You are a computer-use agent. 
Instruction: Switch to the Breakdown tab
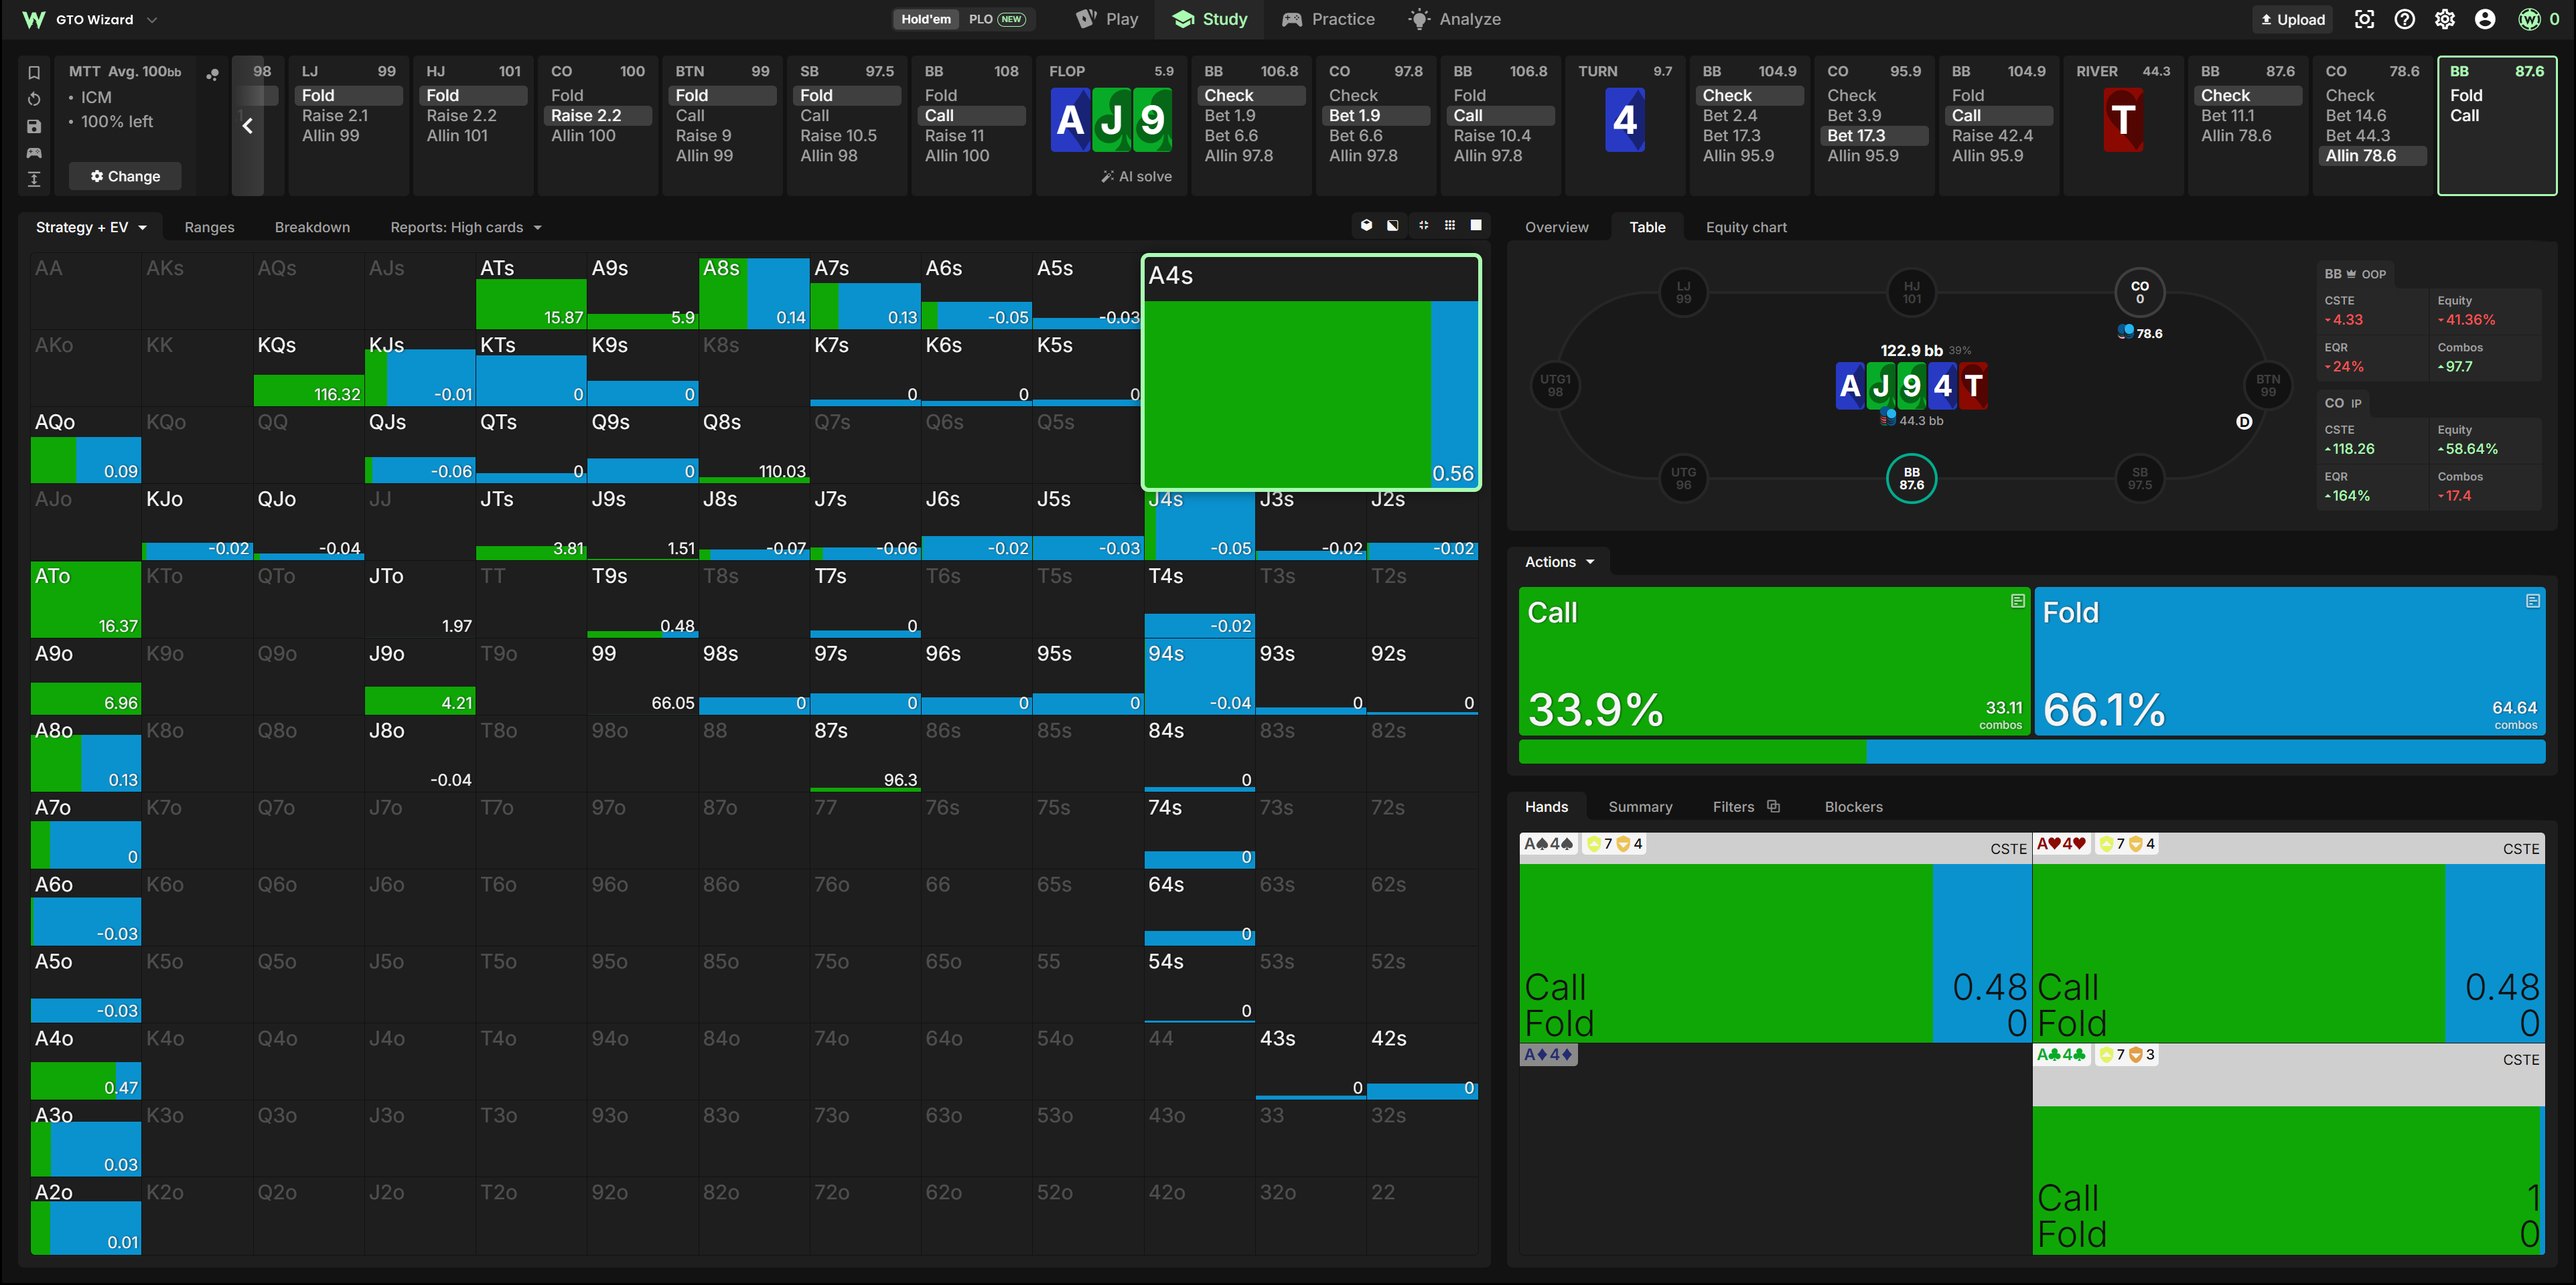pos(312,227)
